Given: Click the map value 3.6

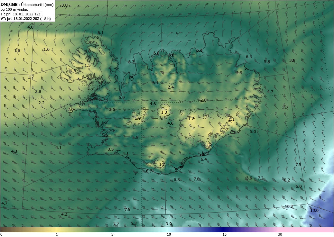Looking at the screenshot, I should point(112,110).
